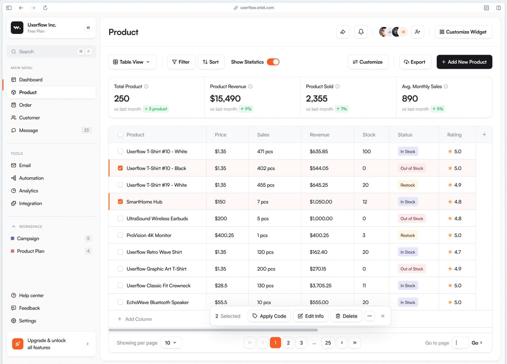The image size is (507, 364).
Task: Check Uxerflow T-Shirt #19 - White row
Action: (x=120, y=185)
